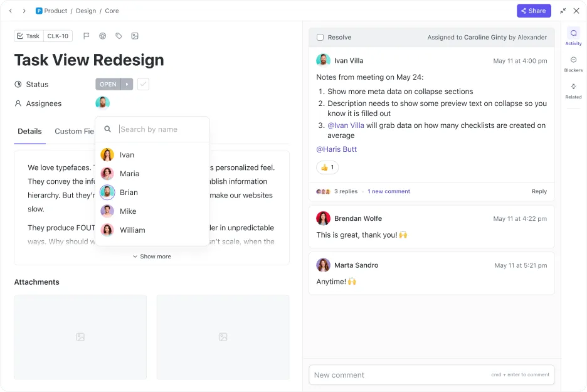The width and height of the screenshot is (587, 392).
Task: Click the circular badge icon beside the flag
Action: point(103,36)
